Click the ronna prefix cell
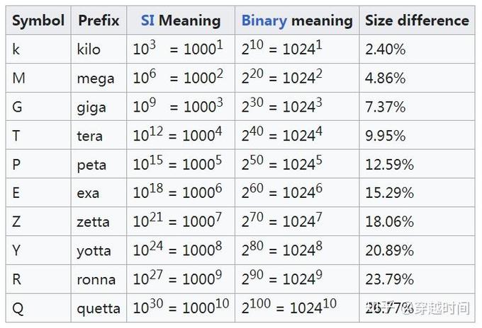482x328 pixels. point(99,279)
